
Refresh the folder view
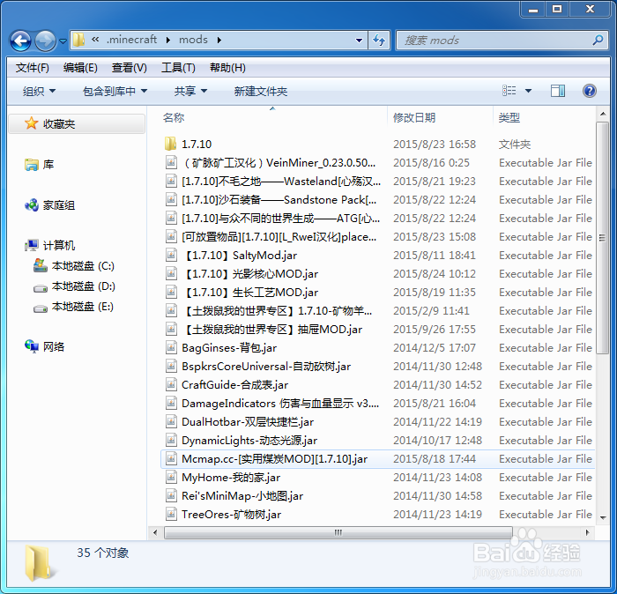379,41
